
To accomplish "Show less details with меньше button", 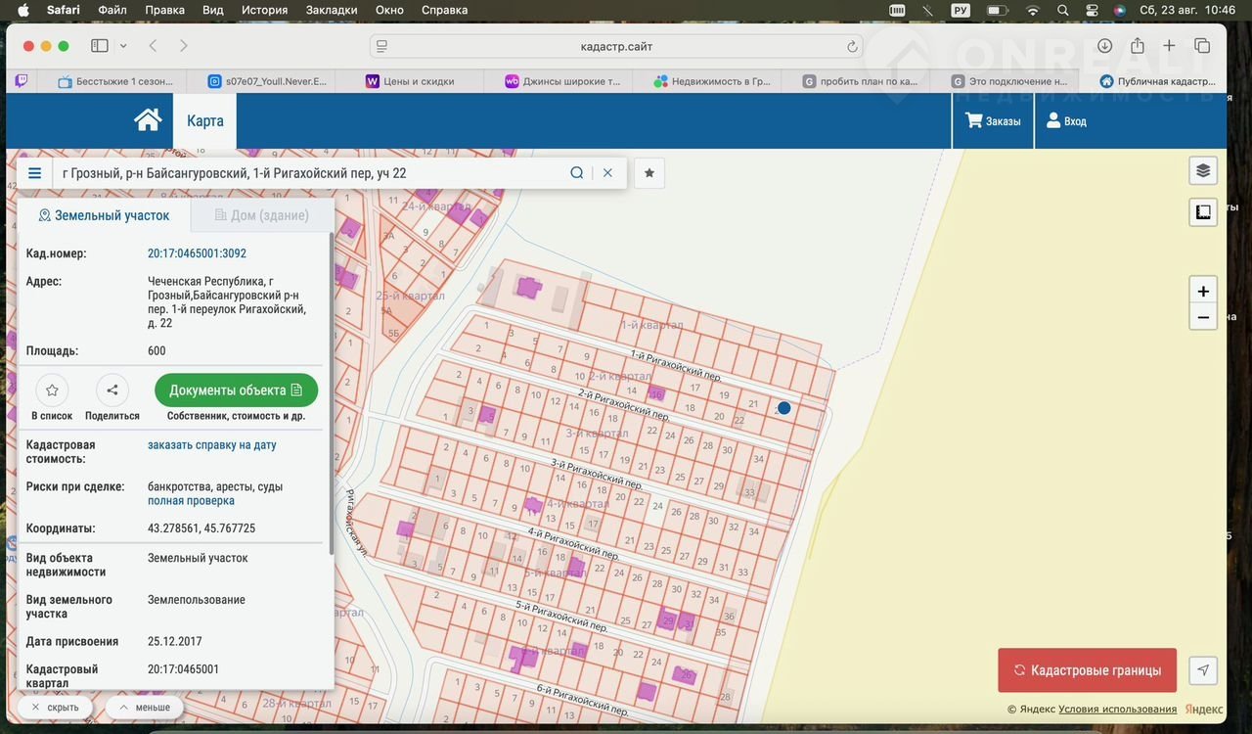I will click(145, 707).
